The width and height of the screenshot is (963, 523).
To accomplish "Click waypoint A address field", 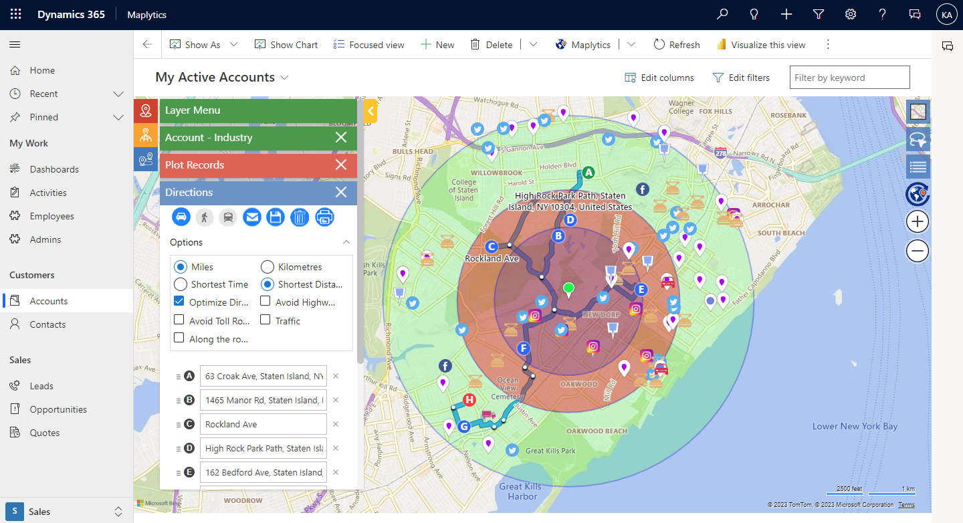I will click(x=263, y=376).
